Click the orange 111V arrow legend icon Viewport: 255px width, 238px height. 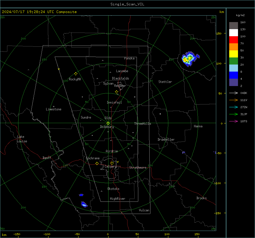coord(233,100)
